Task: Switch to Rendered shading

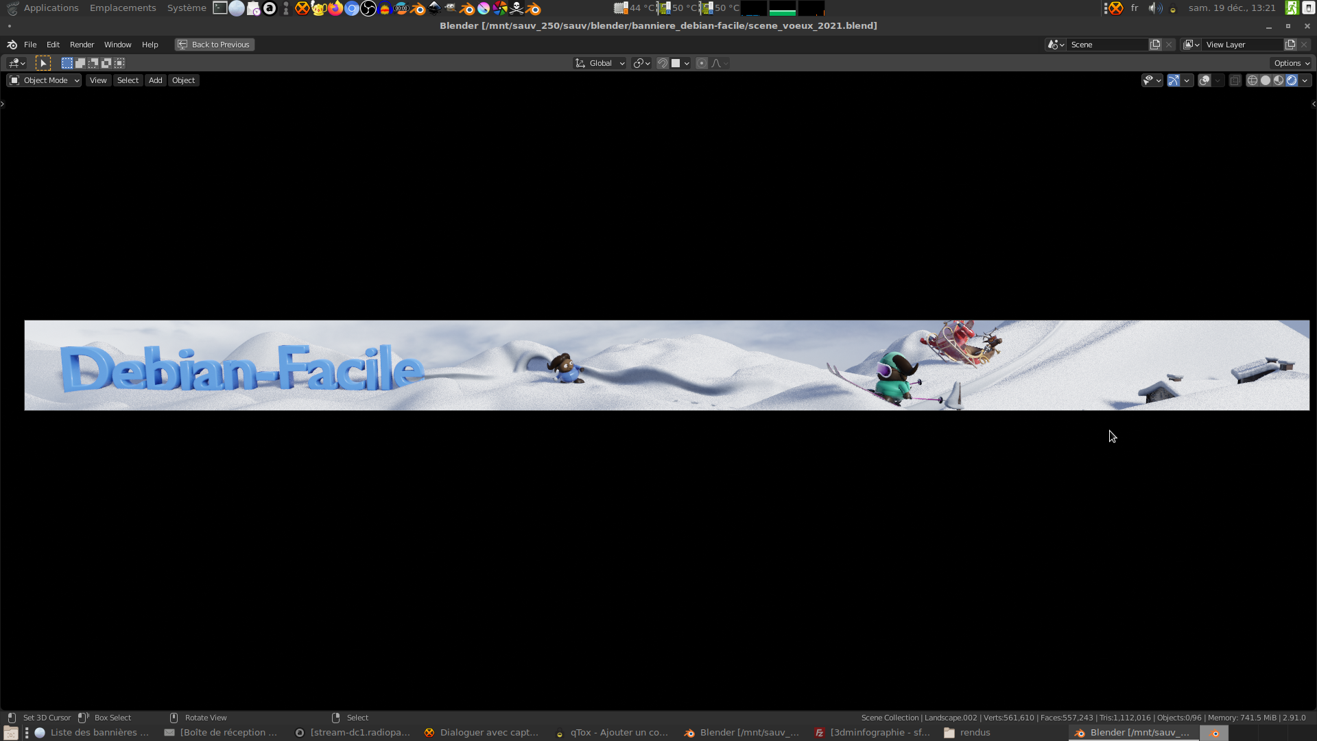Action: [1292, 80]
